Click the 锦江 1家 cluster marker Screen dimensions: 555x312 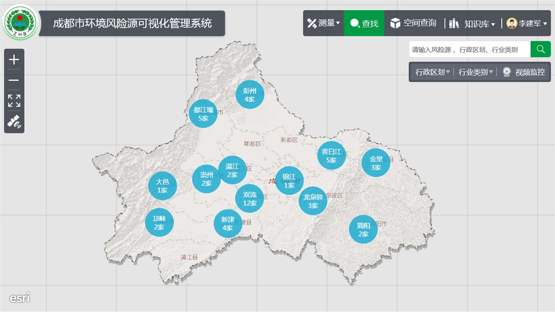coord(289,181)
